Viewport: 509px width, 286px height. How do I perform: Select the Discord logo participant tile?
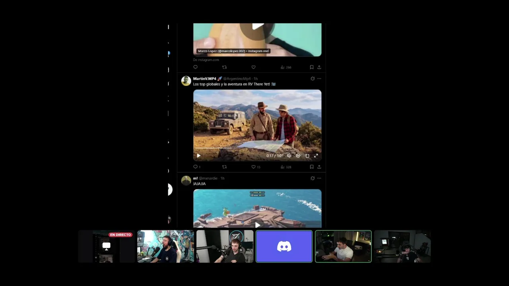point(284,247)
